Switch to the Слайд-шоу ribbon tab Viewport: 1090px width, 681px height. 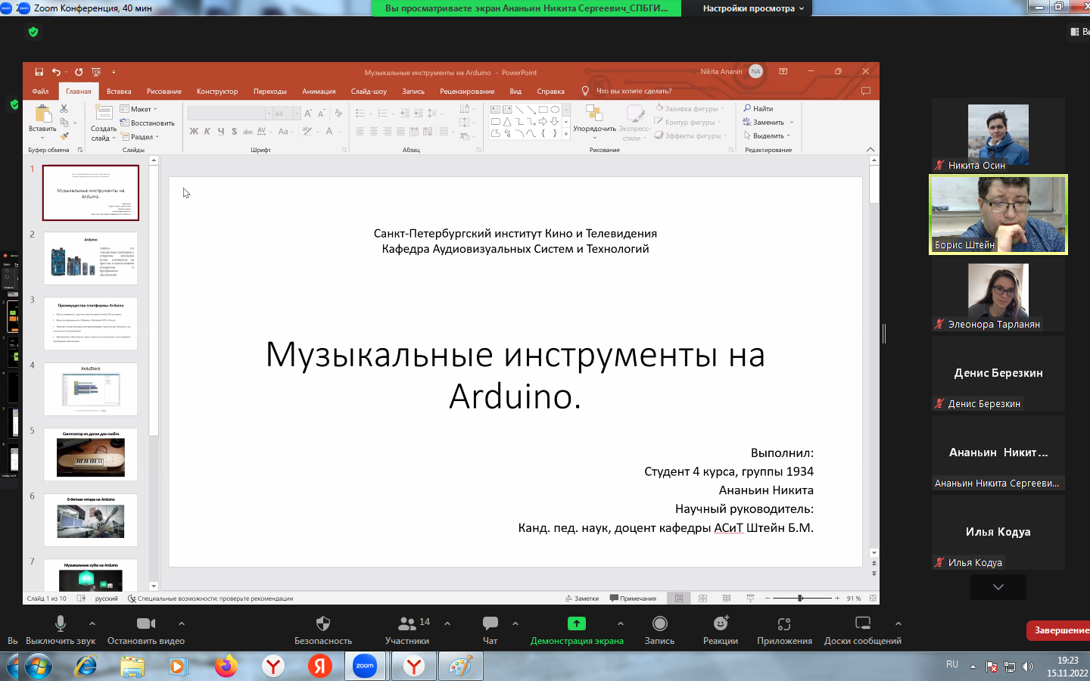(x=369, y=91)
